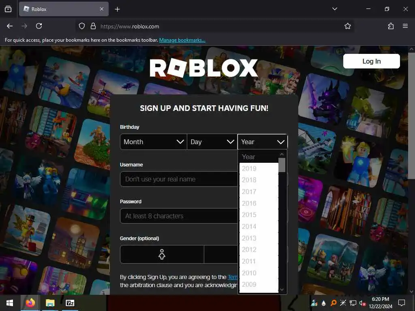Open the Extensions puzzle icon
Viewport: 415px width, 311px height.
[x=391, y=26]
